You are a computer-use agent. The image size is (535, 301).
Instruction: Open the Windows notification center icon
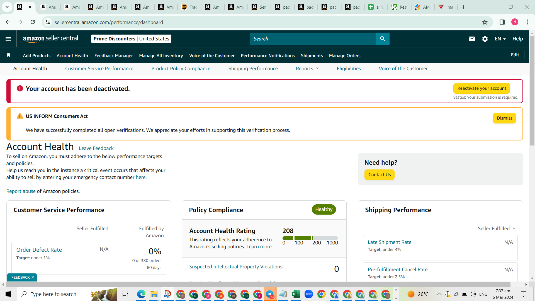(524, 294)
